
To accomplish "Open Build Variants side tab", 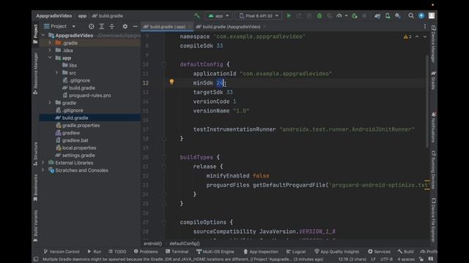I will click(x=36, y=226).
